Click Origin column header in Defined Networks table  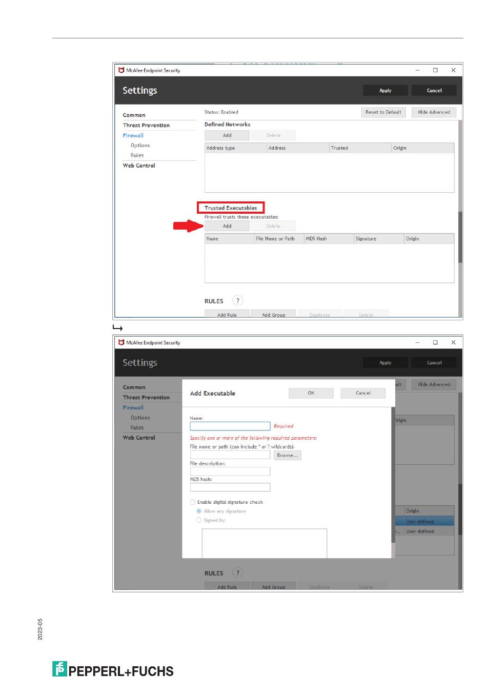tap(423, 148)
